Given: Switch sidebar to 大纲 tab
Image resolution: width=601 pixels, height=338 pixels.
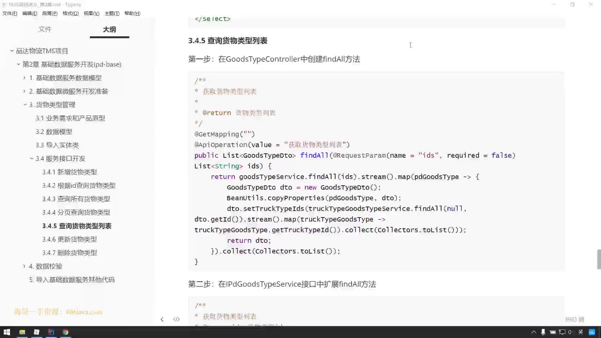Looking at the screenshot, I should [109, 29].
